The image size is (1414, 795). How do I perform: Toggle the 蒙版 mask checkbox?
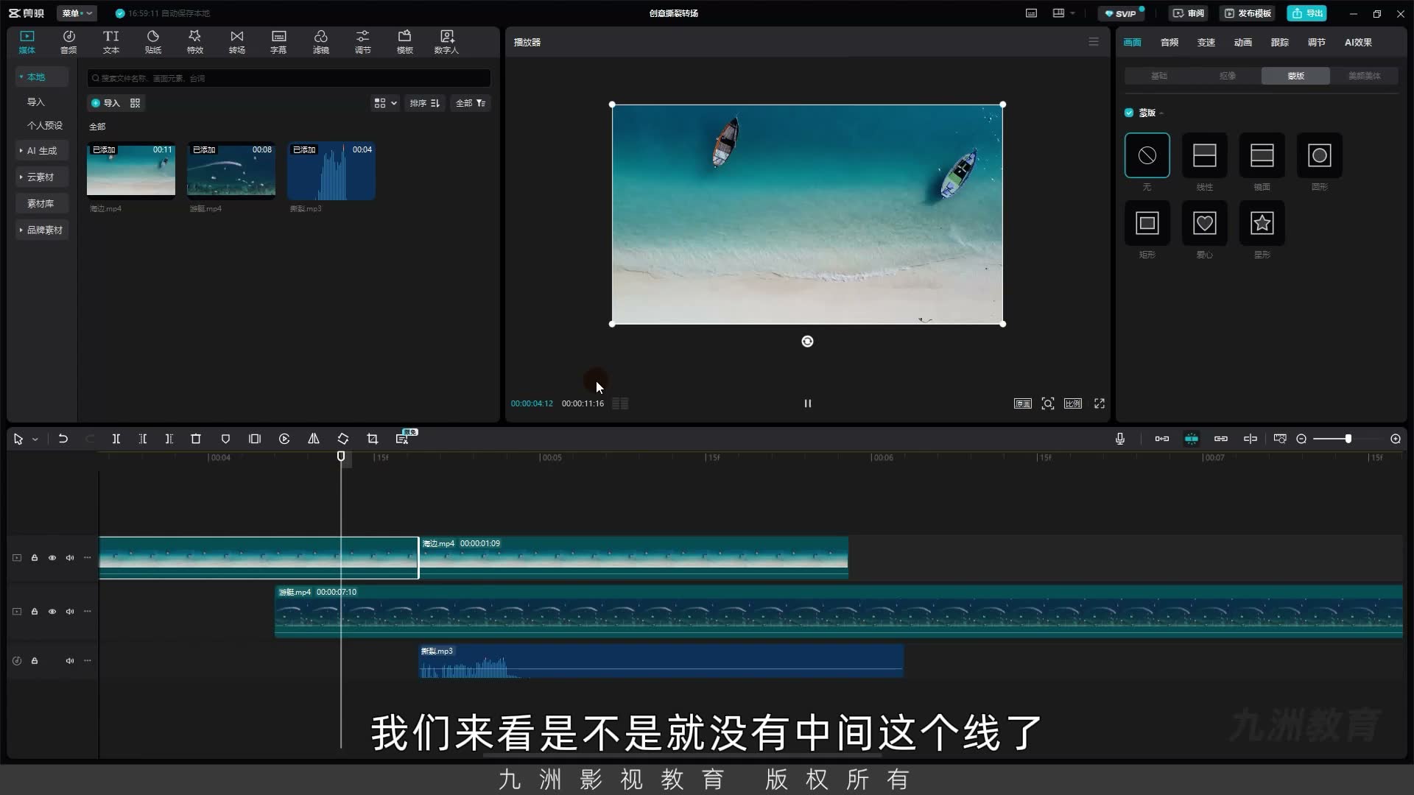[1129, 113]
